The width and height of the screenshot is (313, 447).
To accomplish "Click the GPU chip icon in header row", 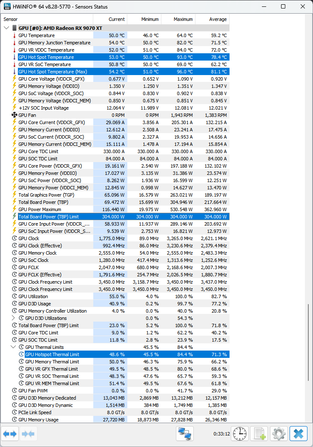I will coord(14,28).
